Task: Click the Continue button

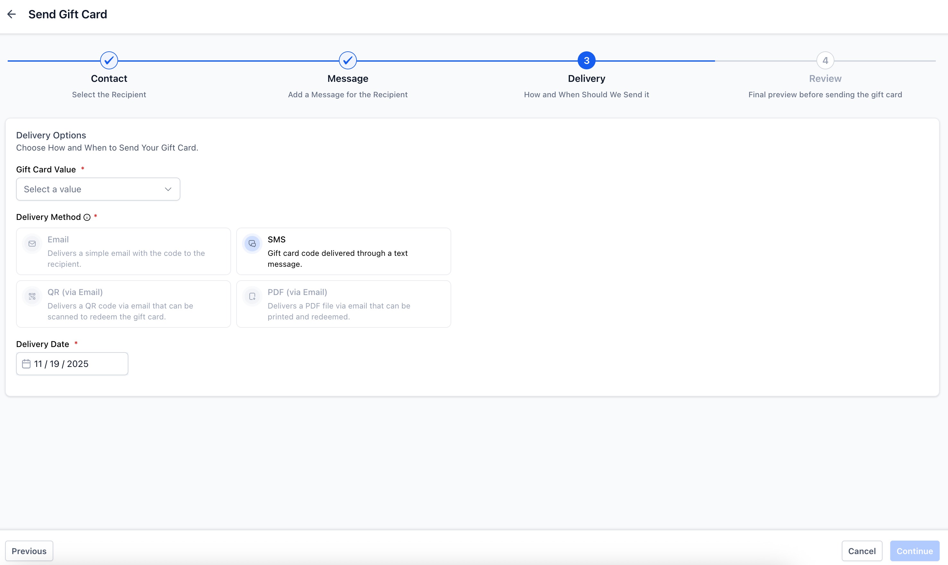Action: pyautogui.click(x=914, y=551)
